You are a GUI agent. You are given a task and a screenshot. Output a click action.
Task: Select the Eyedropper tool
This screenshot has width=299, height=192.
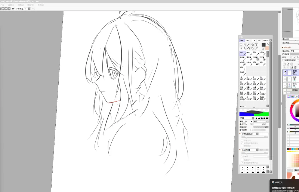tap(256, 48)
